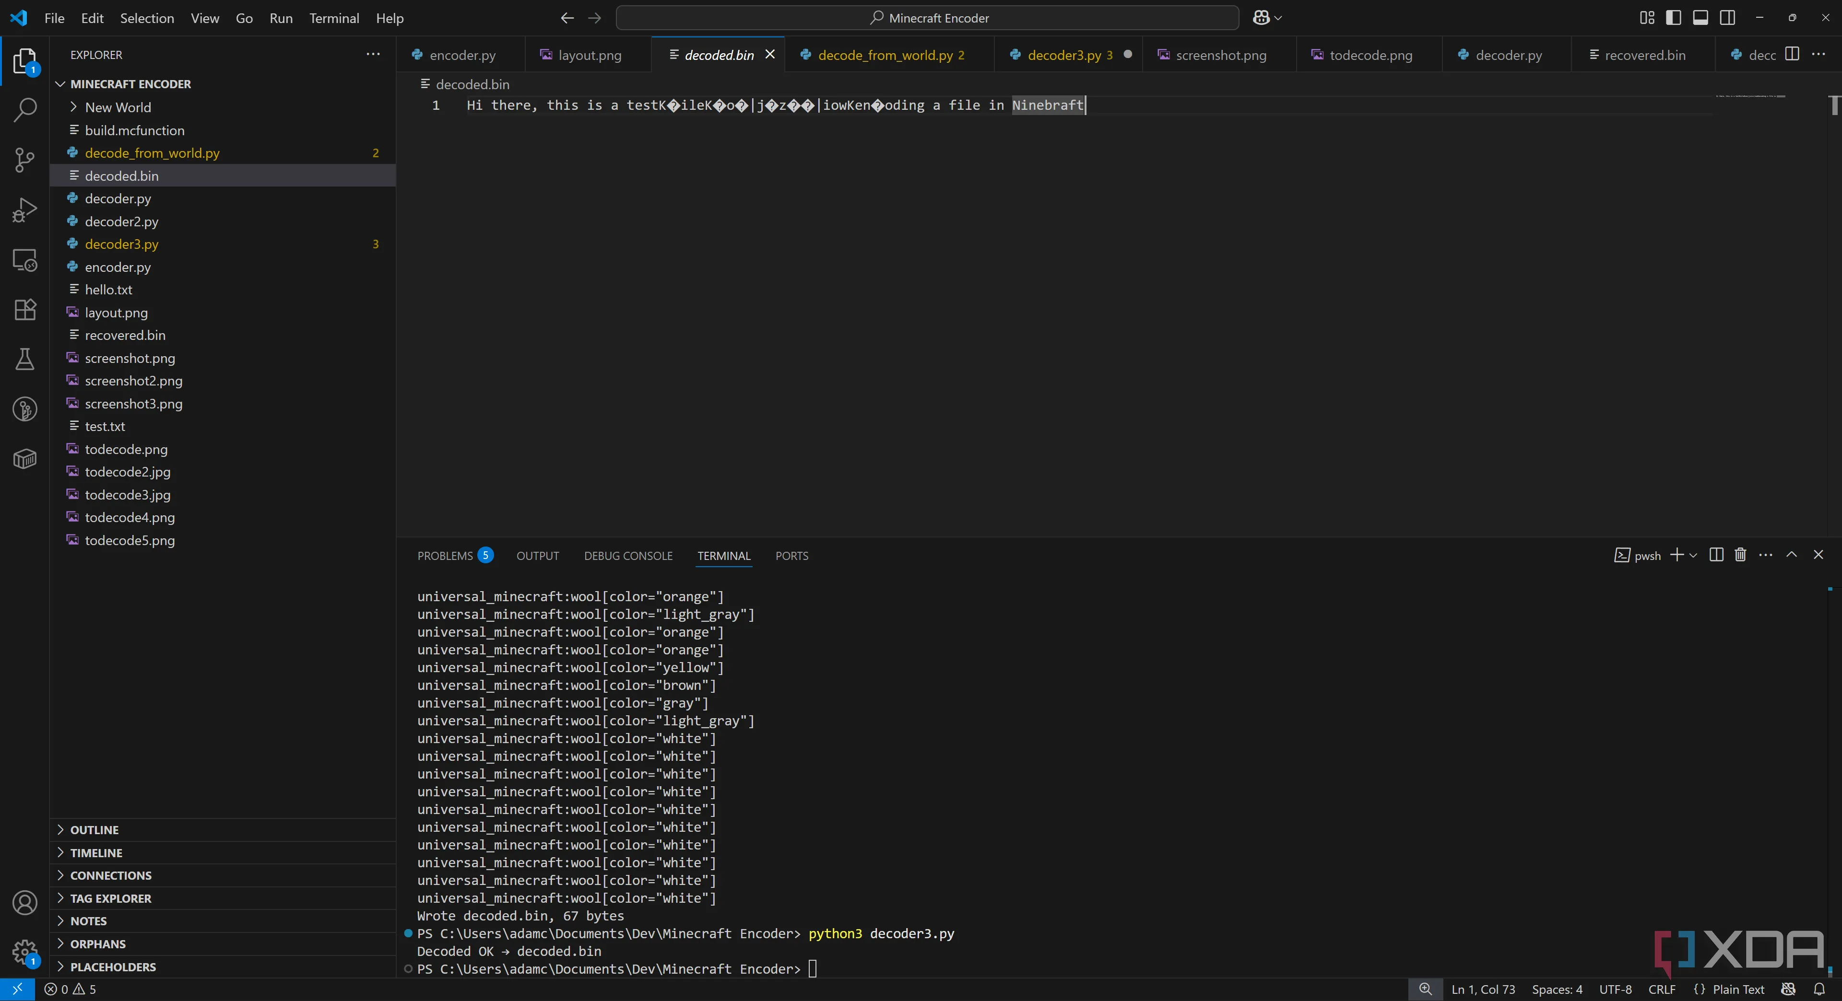Screen dimensions: 1842x1001
Task: Expand the New World folder
Action: (x=223, y=107)
